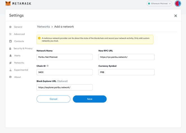
Task: Open Alerts settings section
Action: pyautogui.click(x=17, y=56)
